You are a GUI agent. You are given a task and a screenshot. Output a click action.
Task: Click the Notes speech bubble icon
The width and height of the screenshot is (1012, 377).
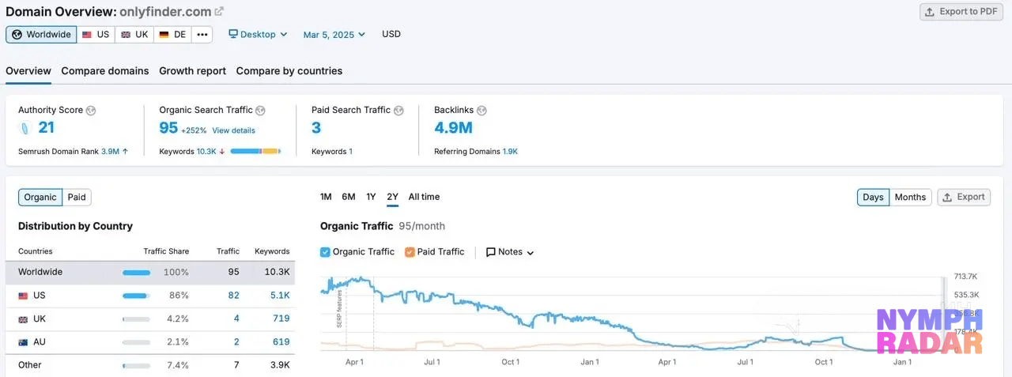(x=491, y=252)
